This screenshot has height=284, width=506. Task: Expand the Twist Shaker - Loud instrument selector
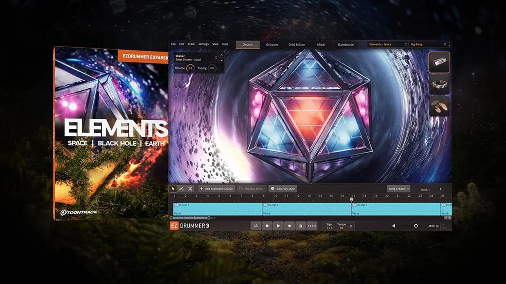coord(216,57)
